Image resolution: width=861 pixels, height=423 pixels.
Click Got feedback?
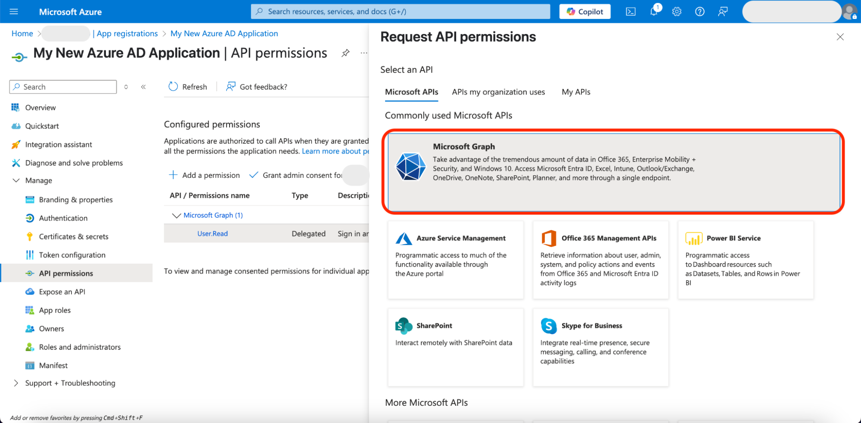click(x=257, y=87)
